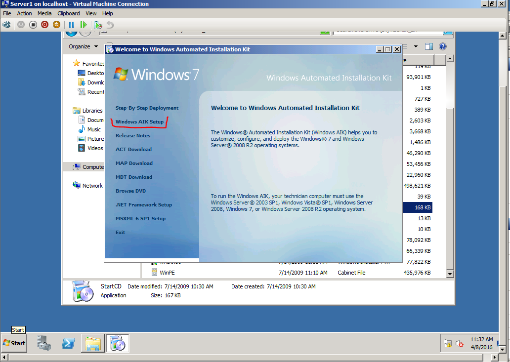Click the grayed-out Start VM power icon

(21, 25)
